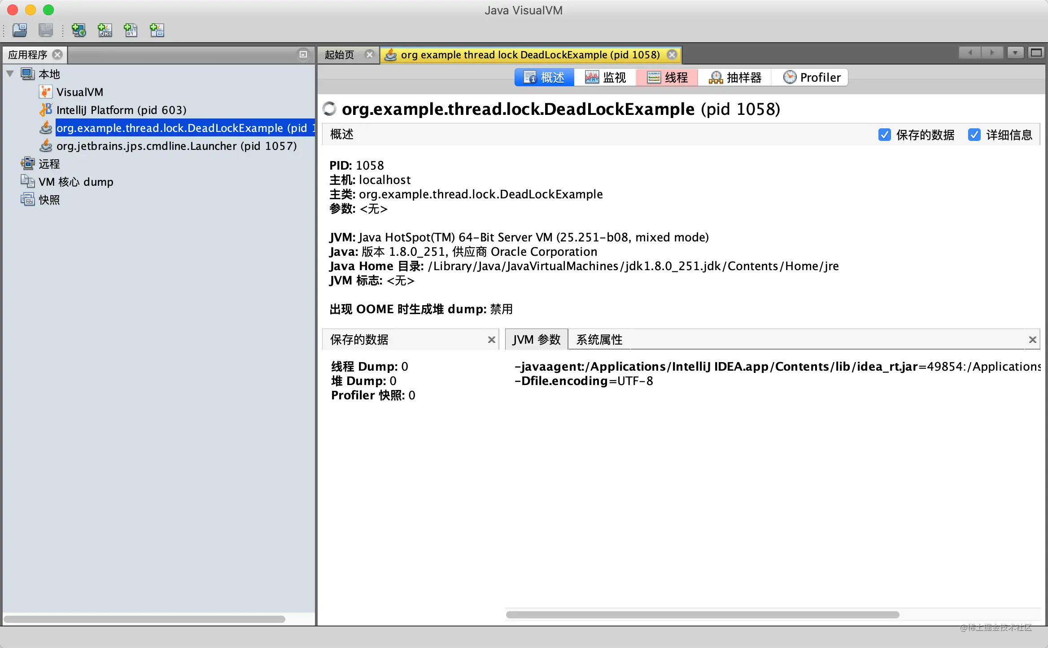Click Add Remote Host toolbar icon

[79, 30]
